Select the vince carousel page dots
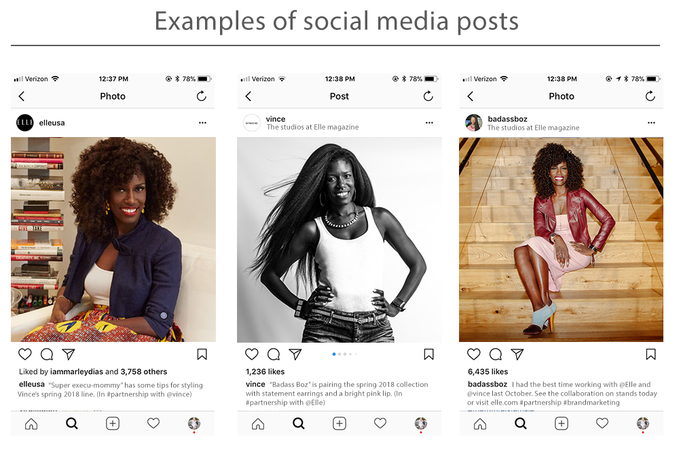The image size is (679, 475). pos(345,354)
